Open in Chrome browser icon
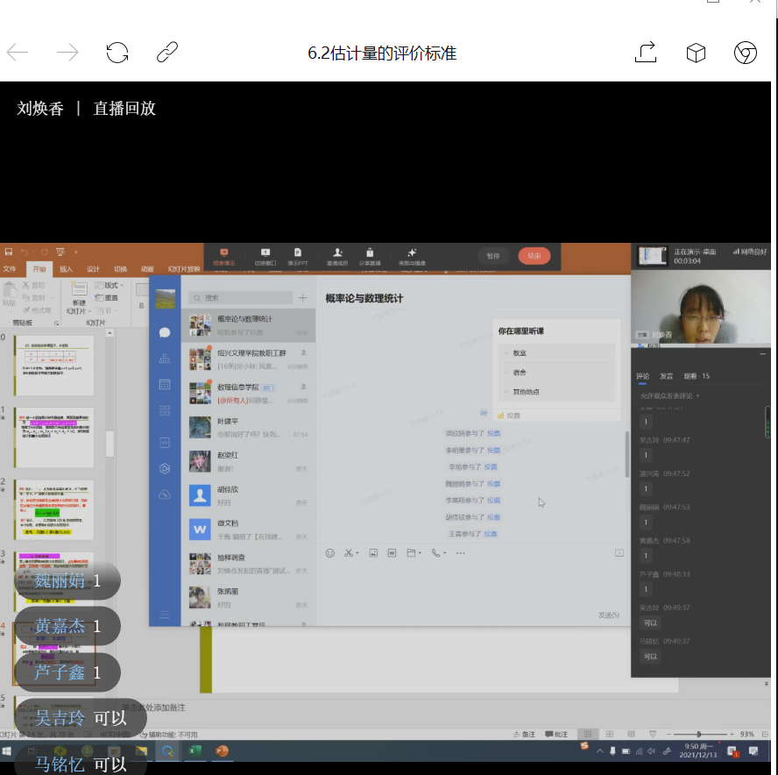Screen dimensions: 778x775 746,53
